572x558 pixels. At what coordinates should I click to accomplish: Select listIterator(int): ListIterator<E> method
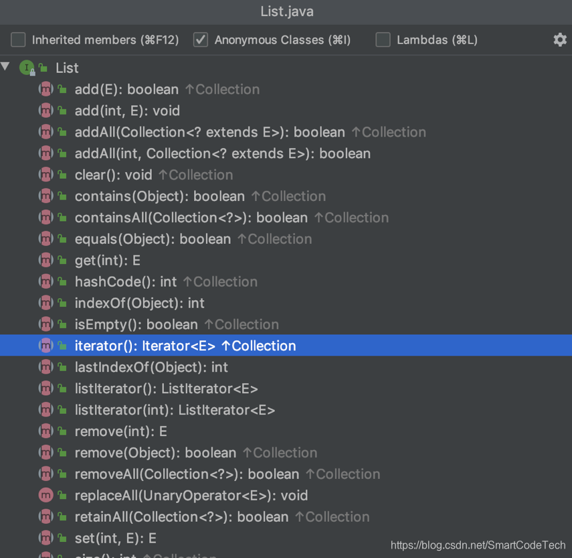tap(175, 410)
